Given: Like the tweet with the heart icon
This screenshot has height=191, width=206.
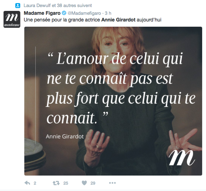Looking at the screenshot, I should (84, 183).
